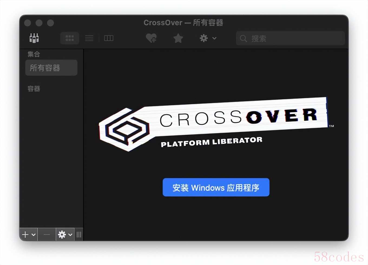The image size is (368, 265).
Task: Click the minus remove-container button
Action: click(x=47, y=234)
